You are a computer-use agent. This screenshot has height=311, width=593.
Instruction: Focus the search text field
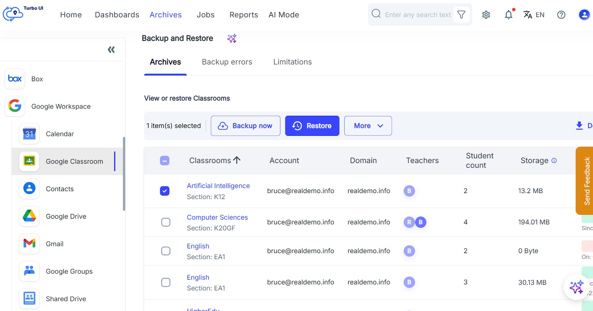coord(418,15)
